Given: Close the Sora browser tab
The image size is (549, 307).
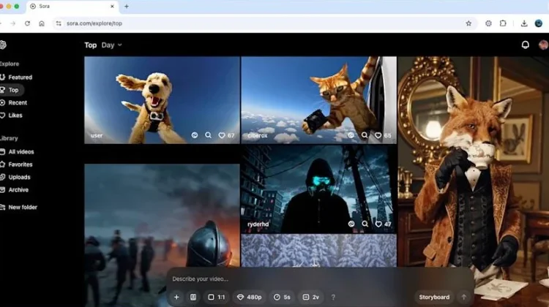Looking at the screenshot, I should coord(112,7).
